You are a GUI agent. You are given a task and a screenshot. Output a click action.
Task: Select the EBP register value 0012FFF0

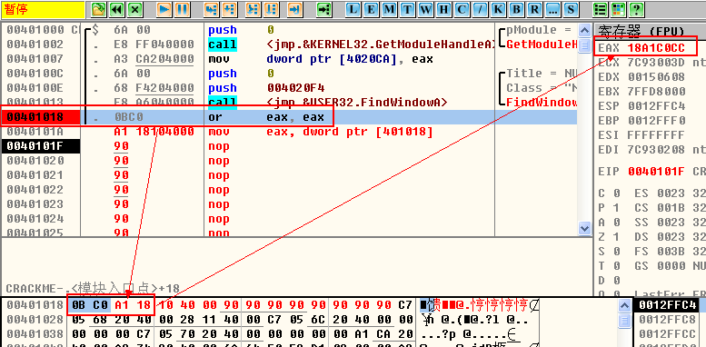(656, 121)
